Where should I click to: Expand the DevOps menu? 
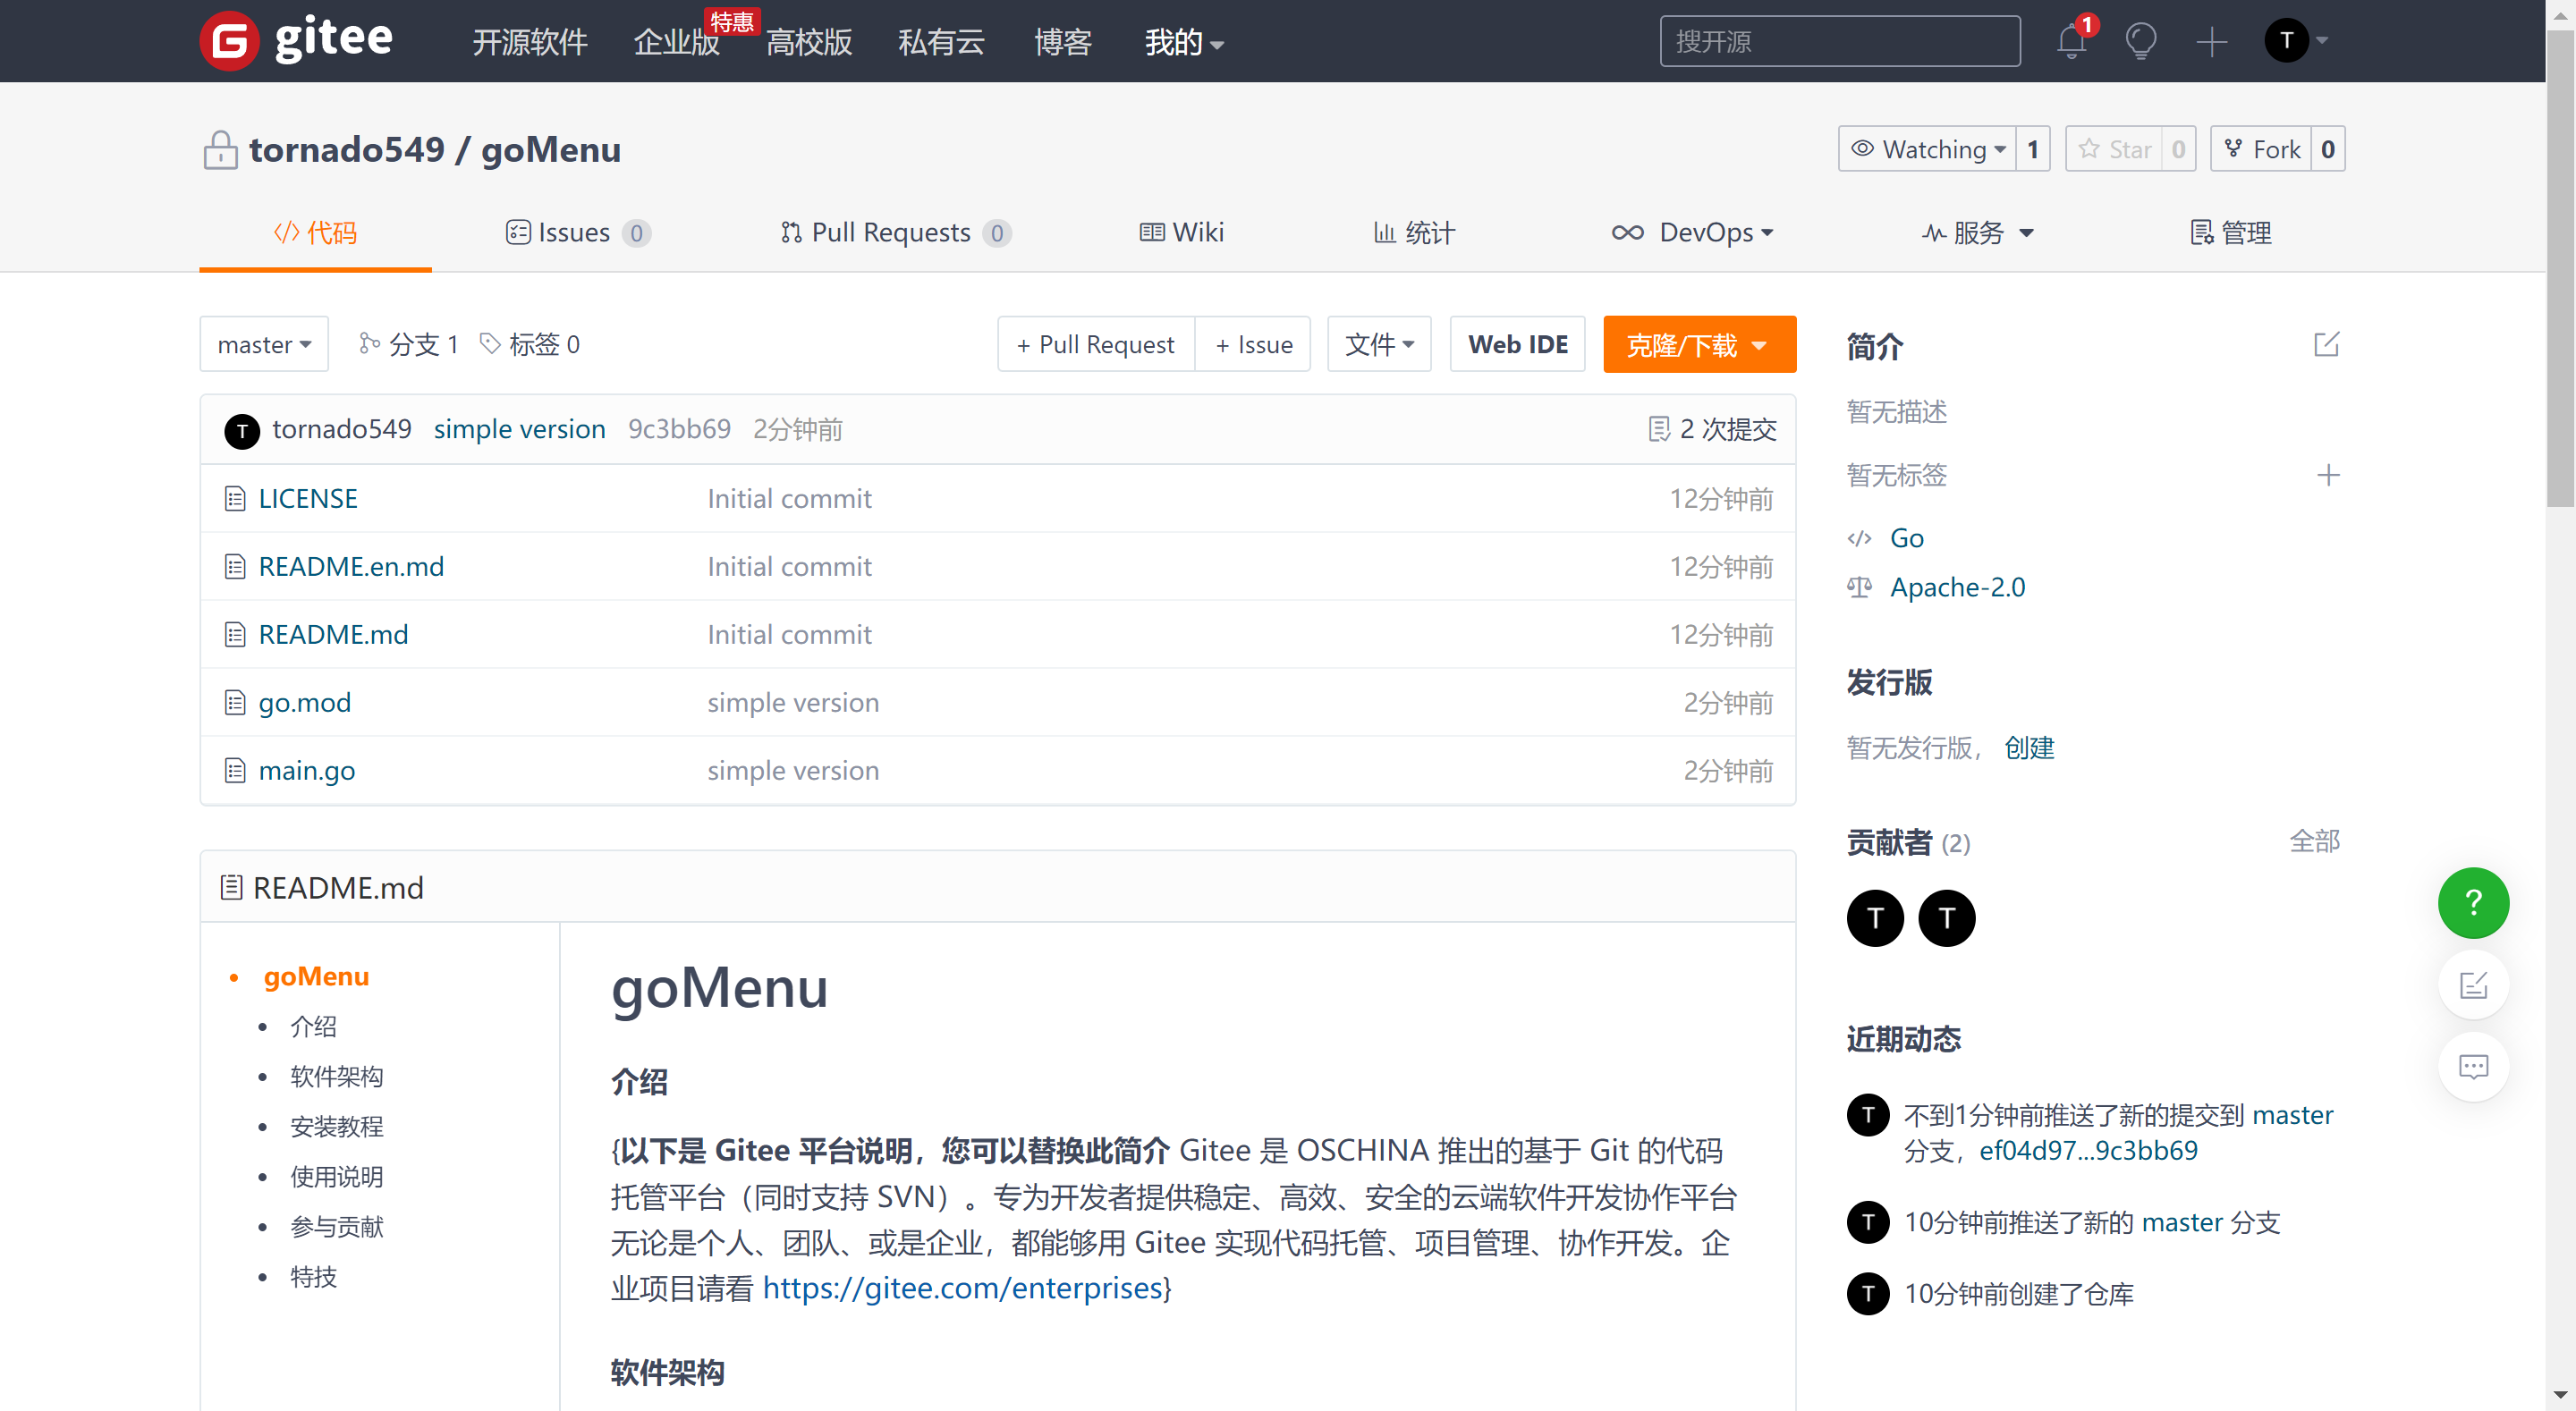(1692, 233)
